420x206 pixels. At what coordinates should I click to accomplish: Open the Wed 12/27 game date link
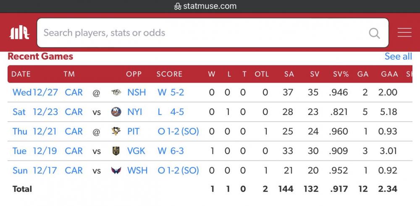point(35,92)
